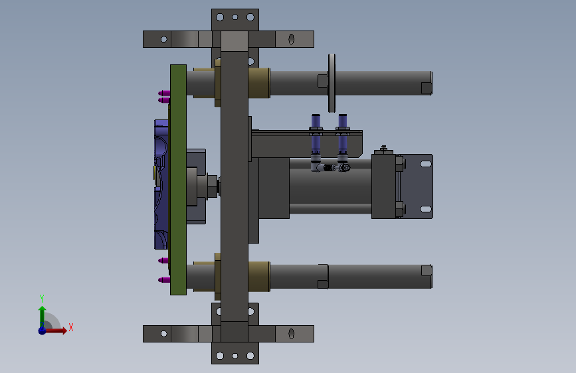Select the bottommost magenta pin

[x=164, y=280]
